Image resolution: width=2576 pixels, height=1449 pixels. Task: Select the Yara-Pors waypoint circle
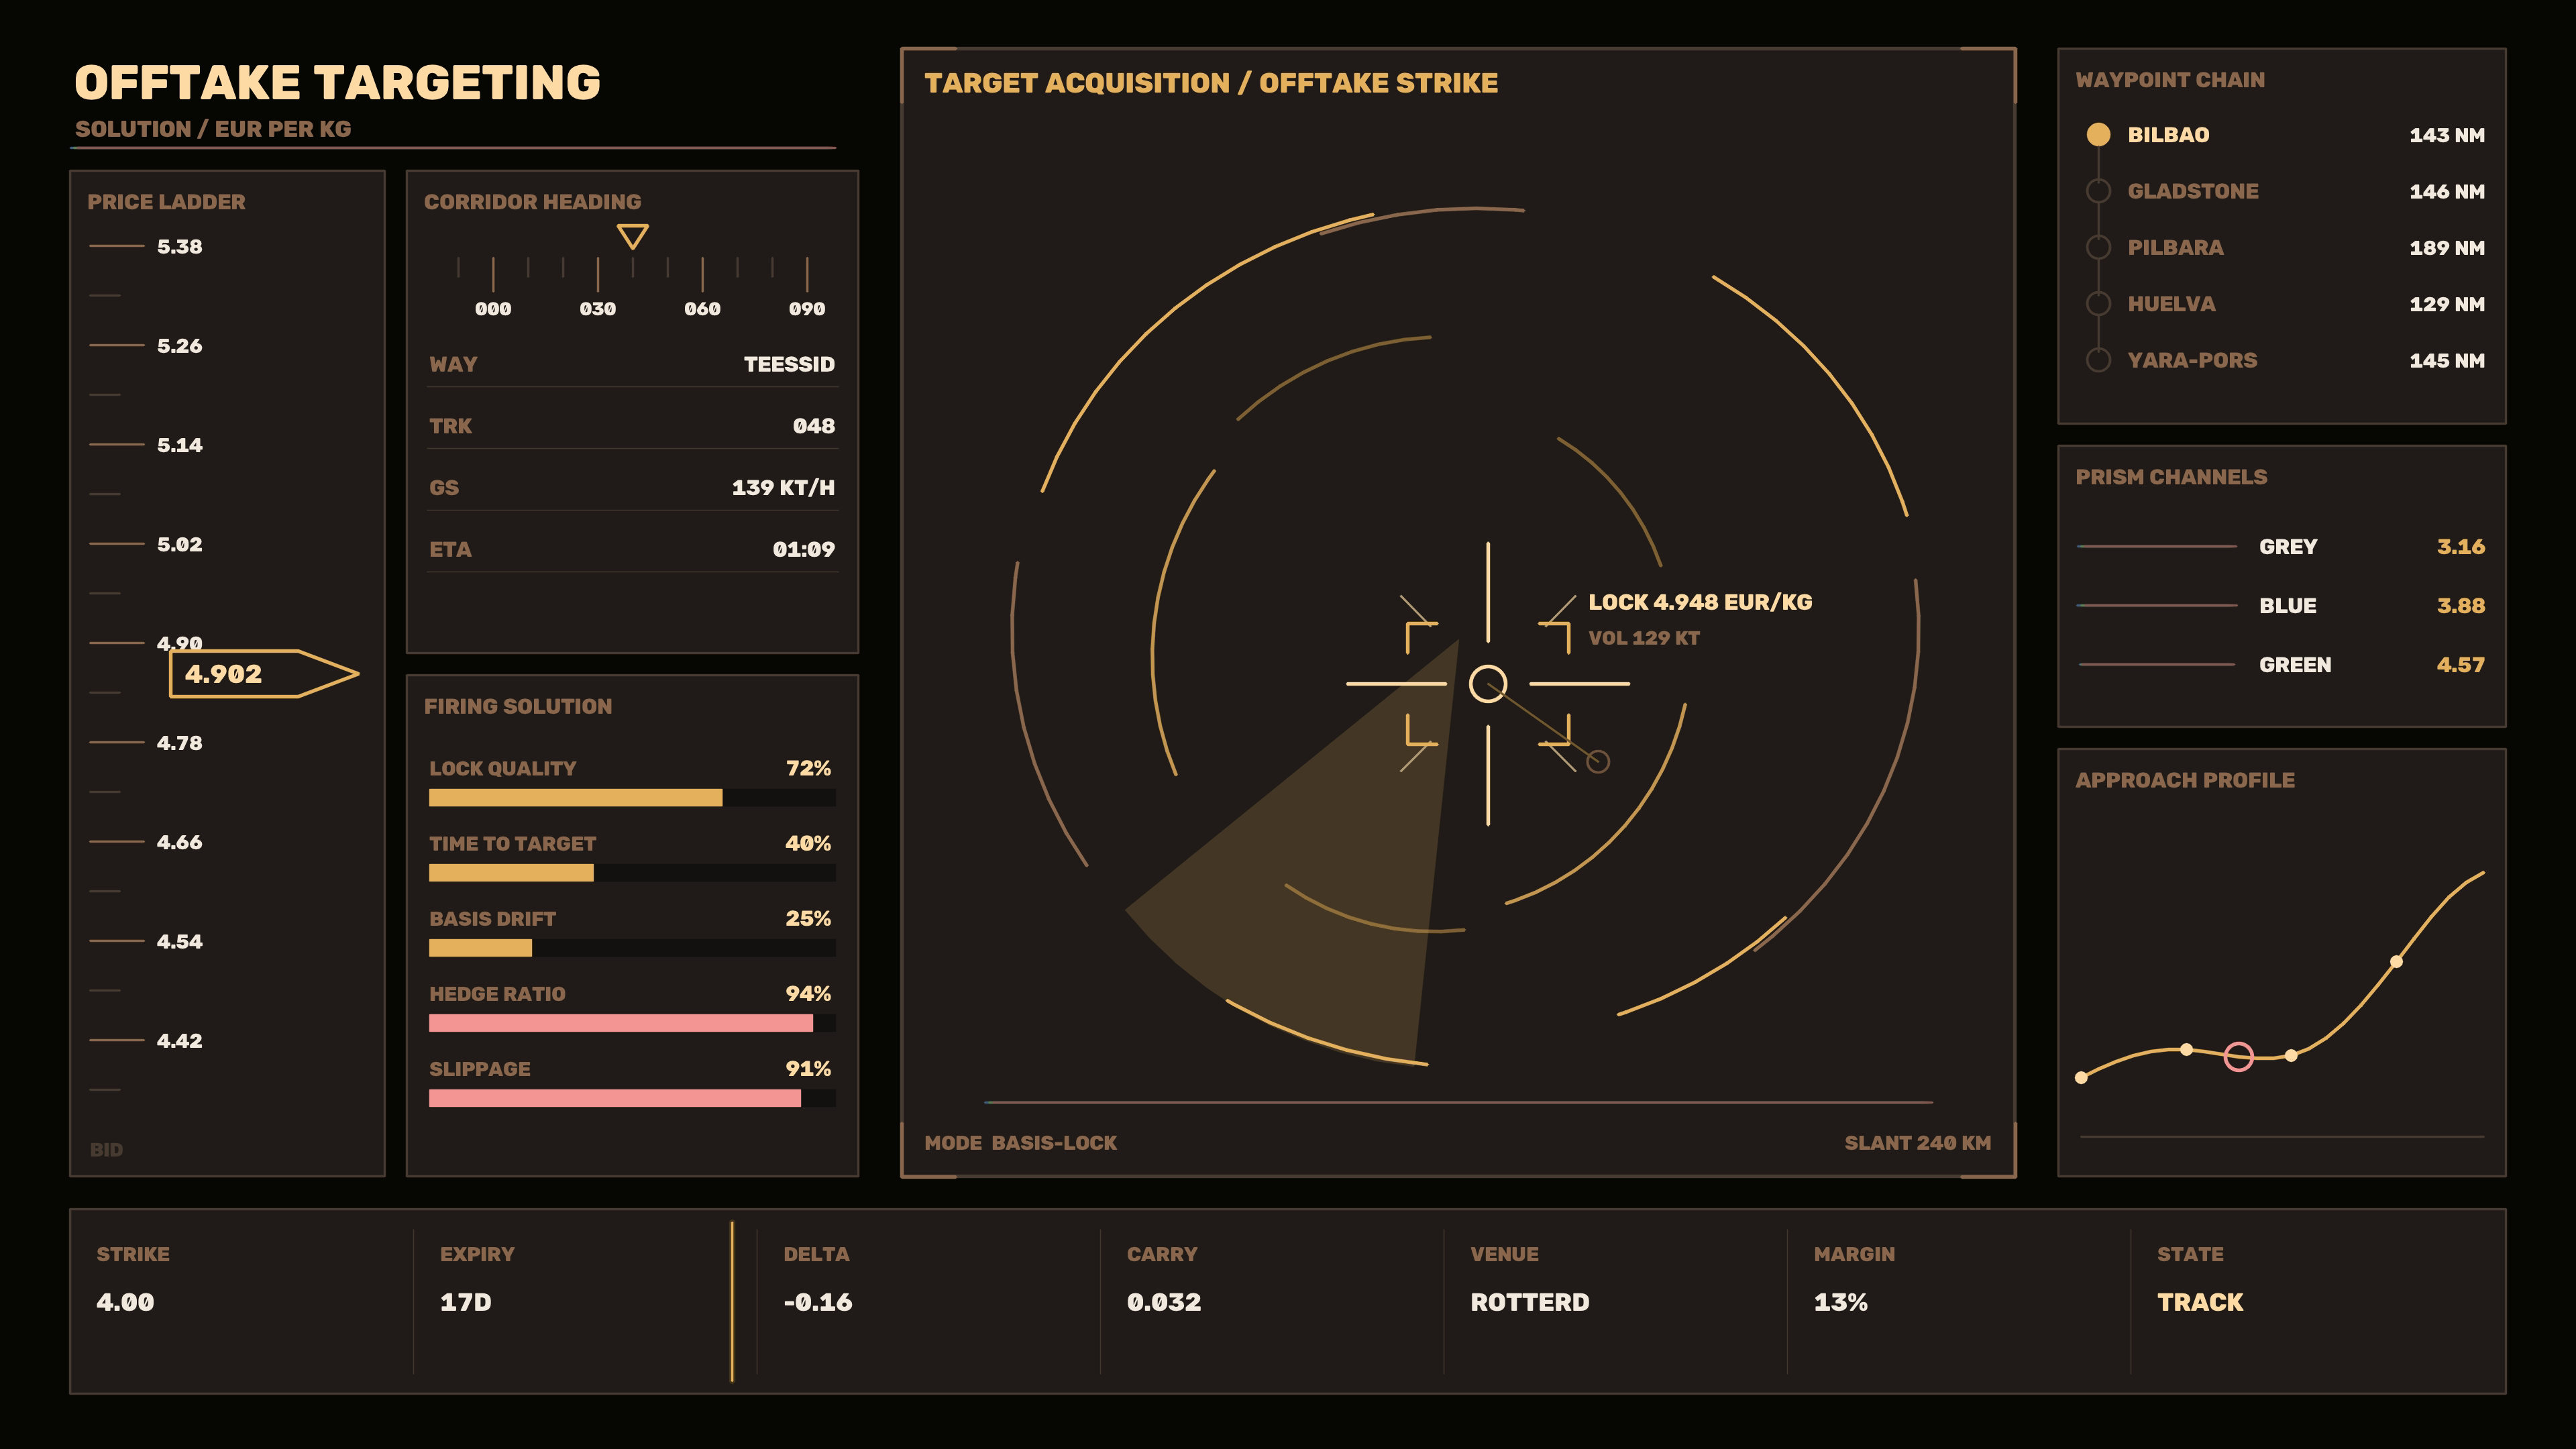(2098, 360)
